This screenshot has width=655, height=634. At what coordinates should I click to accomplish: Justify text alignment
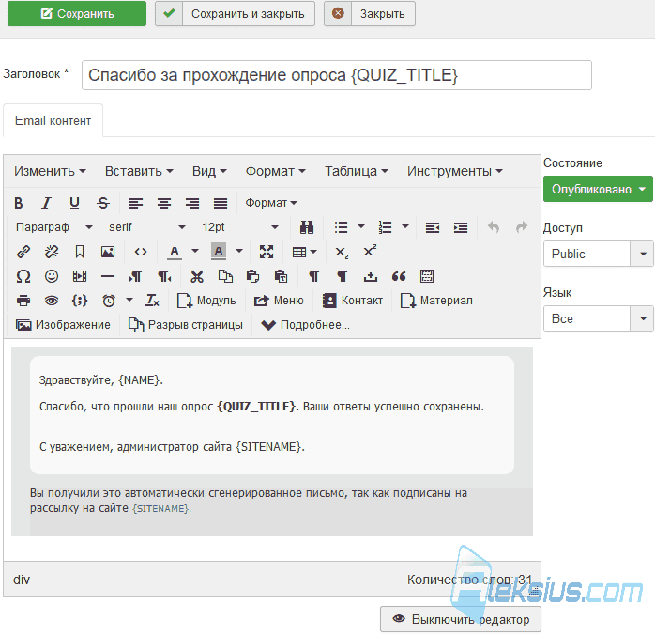tap(221, 203)
